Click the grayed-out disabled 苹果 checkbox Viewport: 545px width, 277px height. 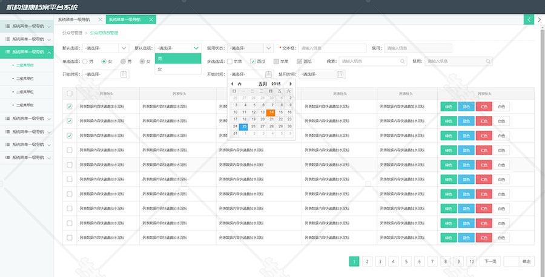[x=276, y=62]
